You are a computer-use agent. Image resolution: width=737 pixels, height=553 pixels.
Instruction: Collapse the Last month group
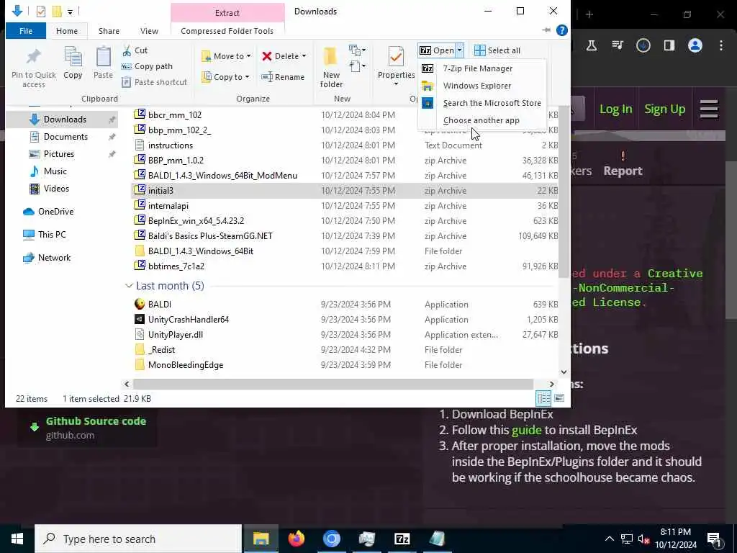tap(128, 286)
